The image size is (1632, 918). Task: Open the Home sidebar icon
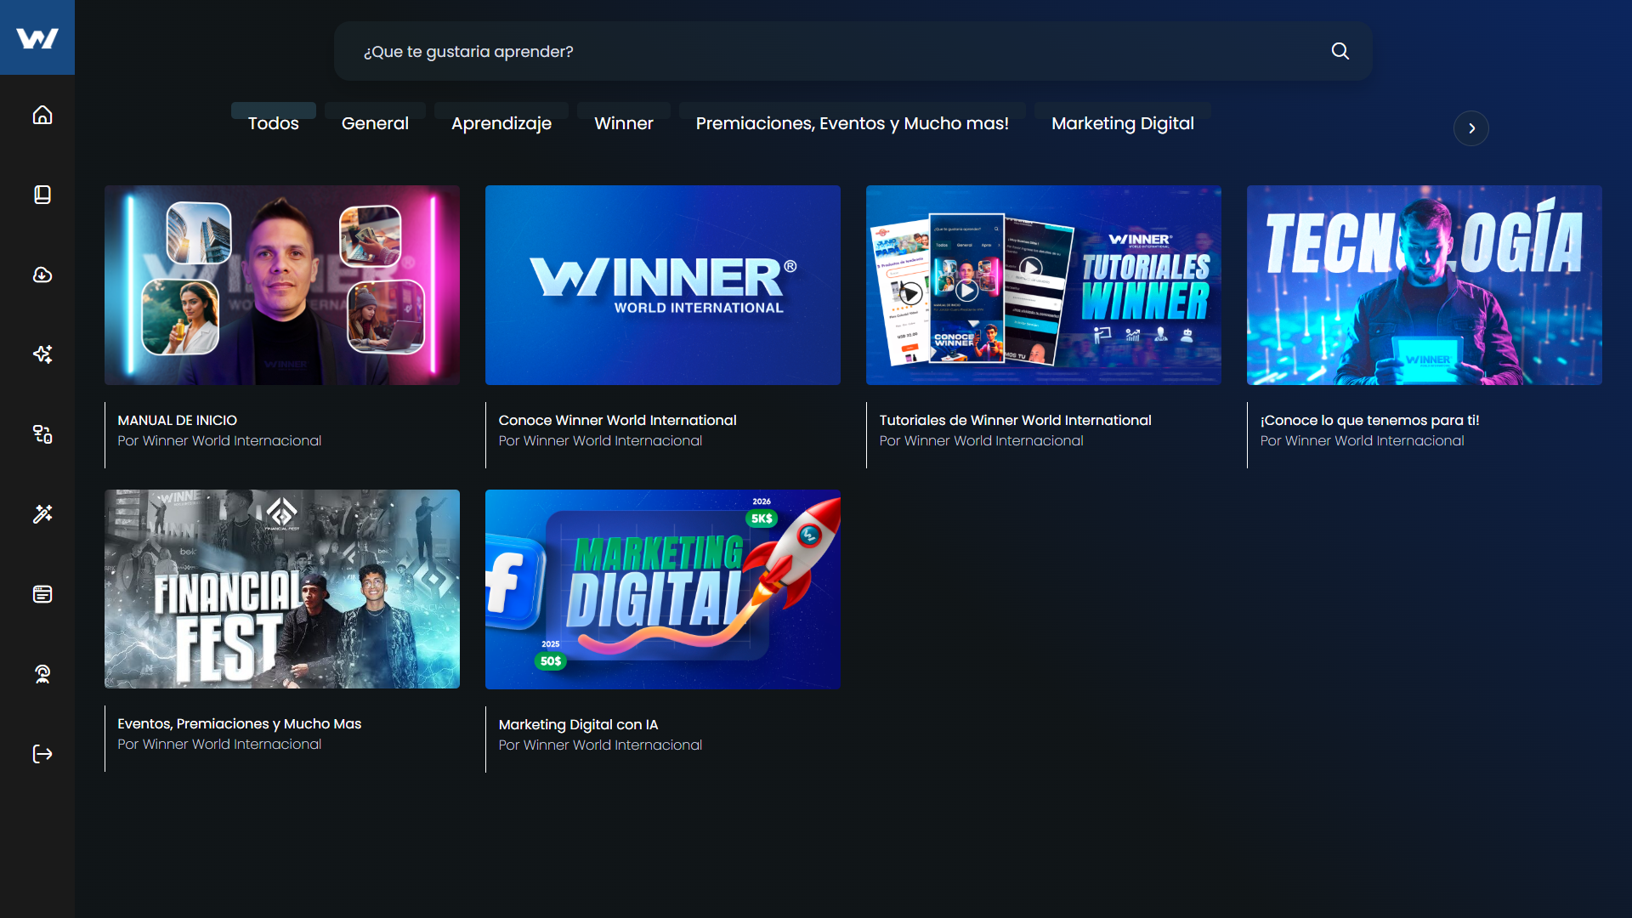tap(42, 115)
